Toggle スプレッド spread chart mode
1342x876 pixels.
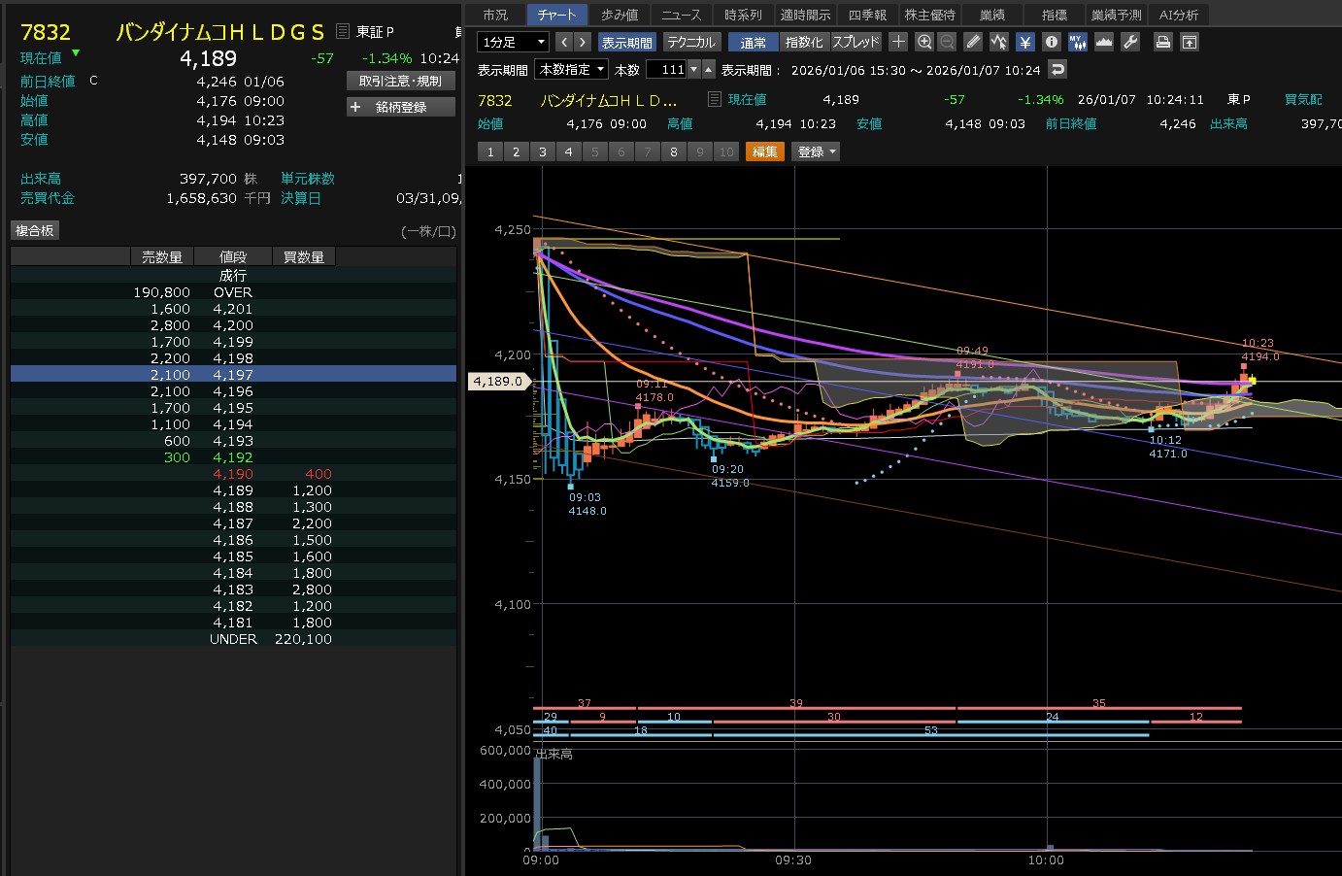click(x=856, y=42)
